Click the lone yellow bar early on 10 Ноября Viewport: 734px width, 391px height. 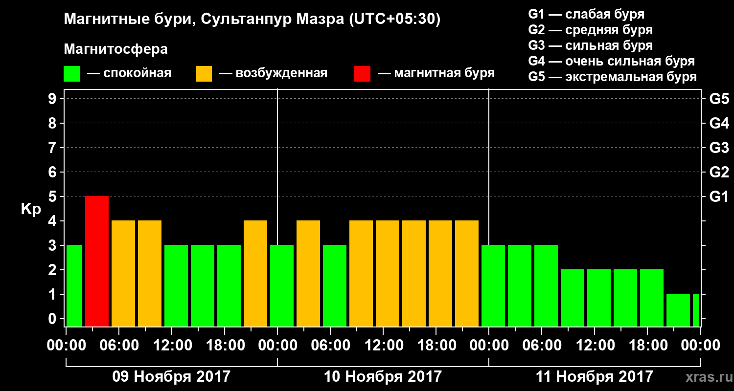308,273
